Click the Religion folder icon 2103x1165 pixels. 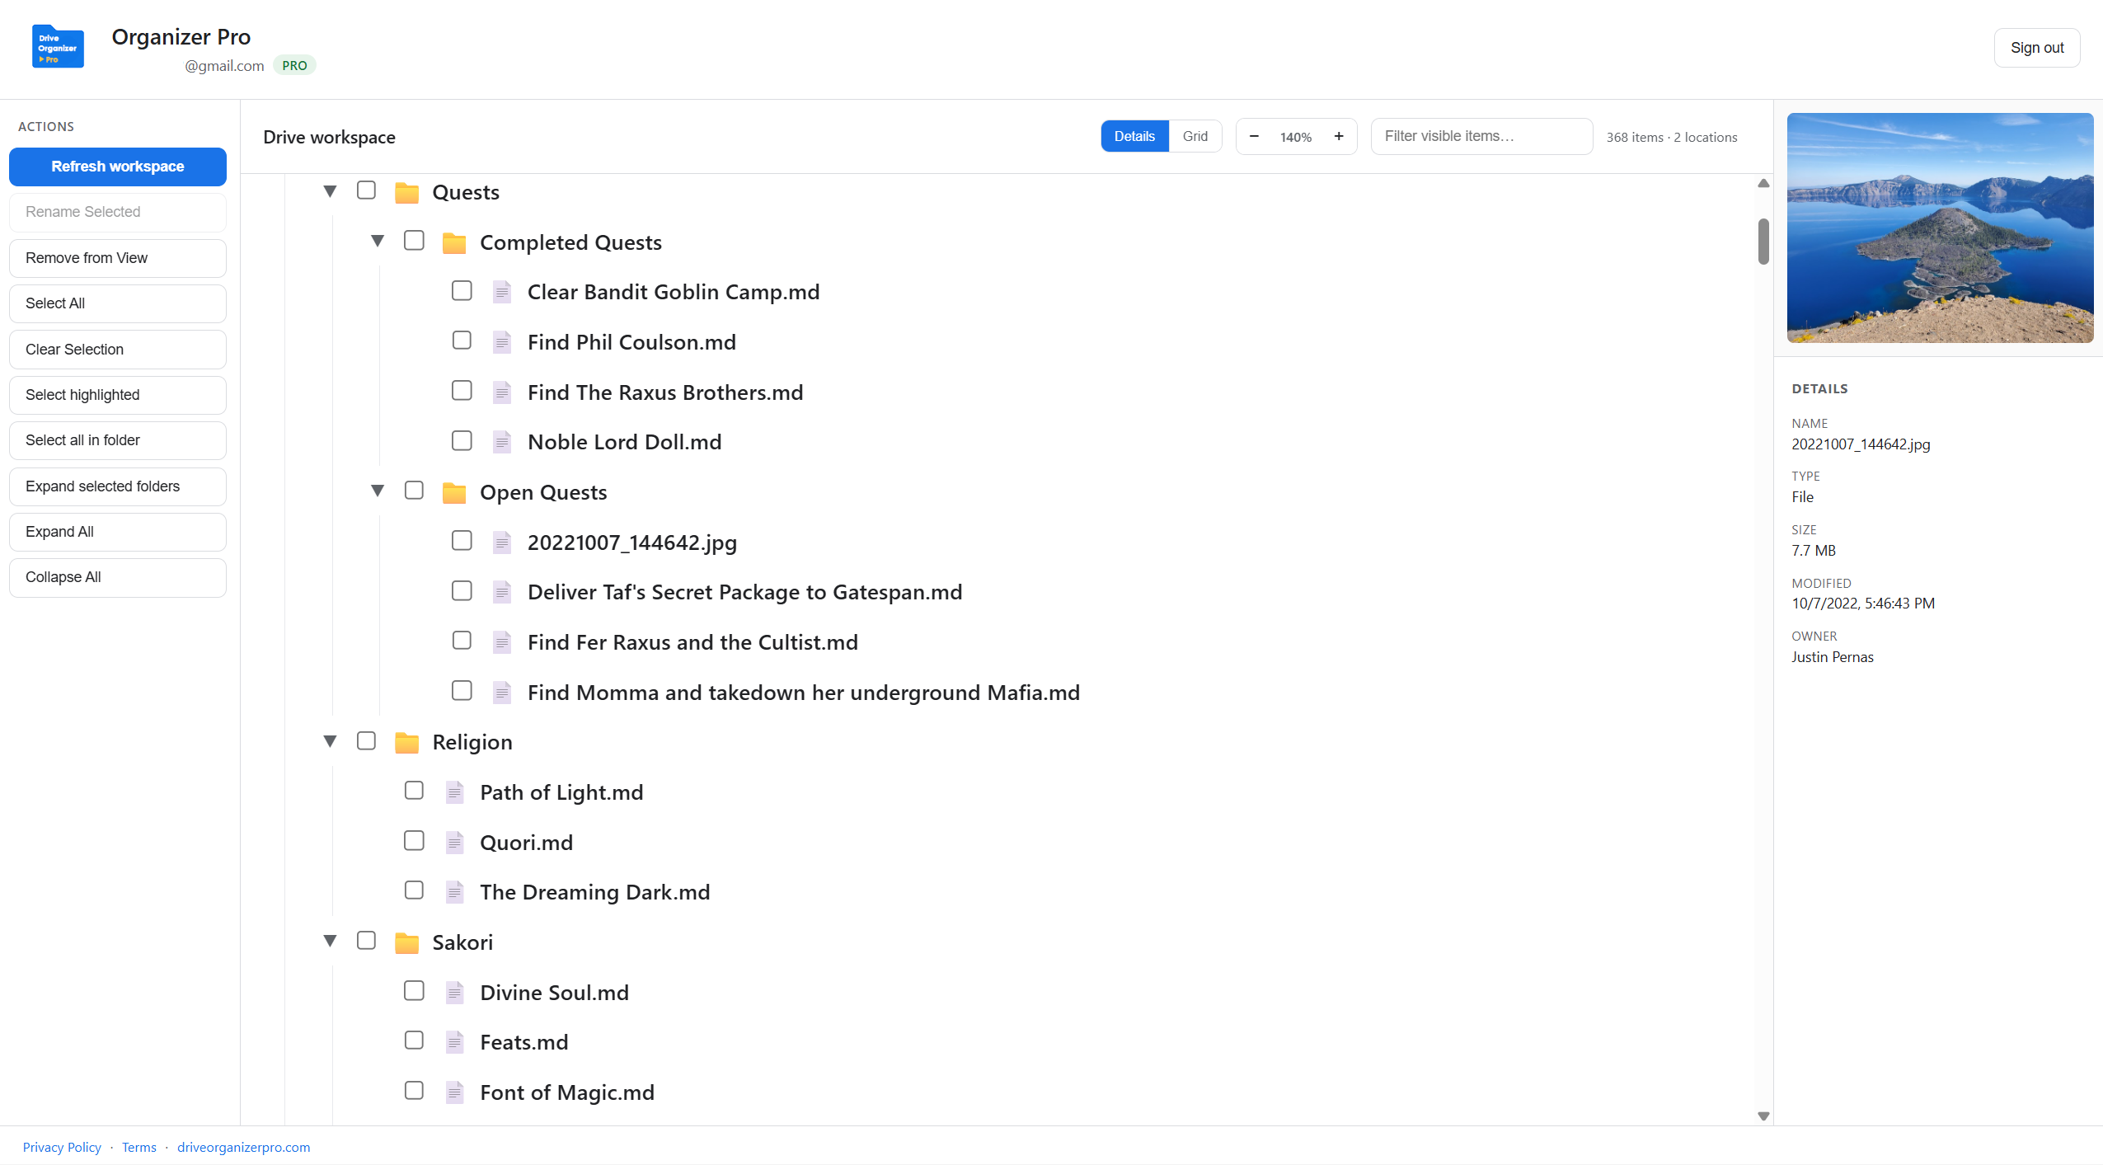[x=406, y=743]
